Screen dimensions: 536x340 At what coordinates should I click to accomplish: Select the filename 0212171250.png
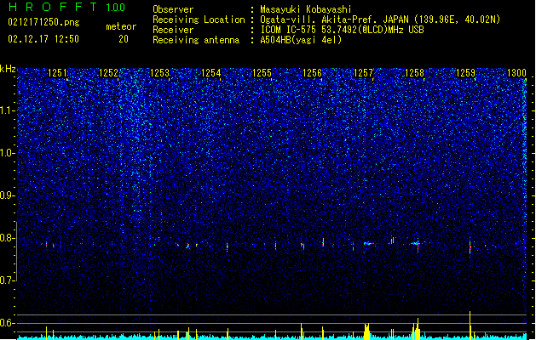[43, 22]
